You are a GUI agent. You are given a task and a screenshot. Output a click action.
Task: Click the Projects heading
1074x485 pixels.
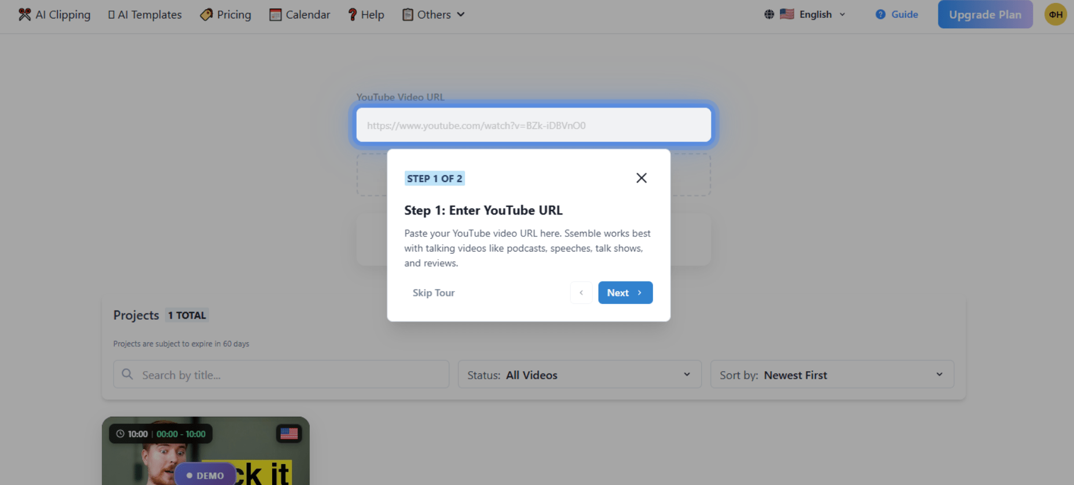coord(136,316)
